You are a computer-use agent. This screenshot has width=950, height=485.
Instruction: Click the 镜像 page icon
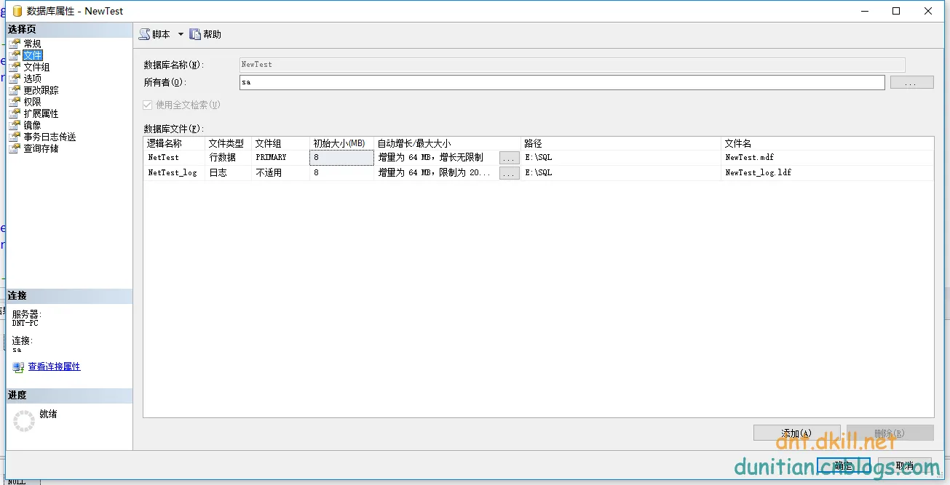pos(15,125)
